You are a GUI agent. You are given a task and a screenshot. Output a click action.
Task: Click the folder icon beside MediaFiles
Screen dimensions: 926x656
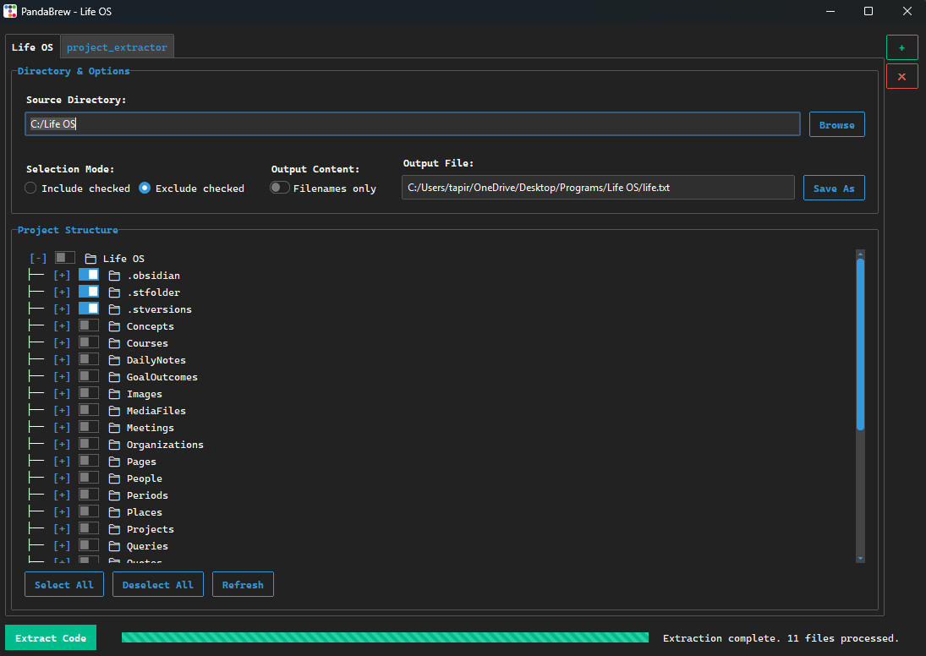coord(115,411)
